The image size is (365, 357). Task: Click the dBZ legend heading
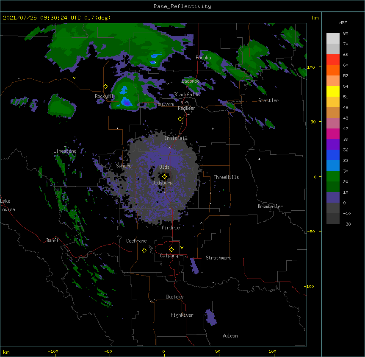click(x=343, y=22)
